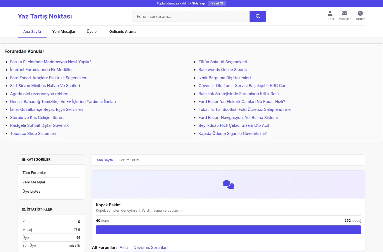The height and width of the screenshot is (252, 383).
Task: Open the Yaz Tartış Noktası site logo
Action: [45, 17]
